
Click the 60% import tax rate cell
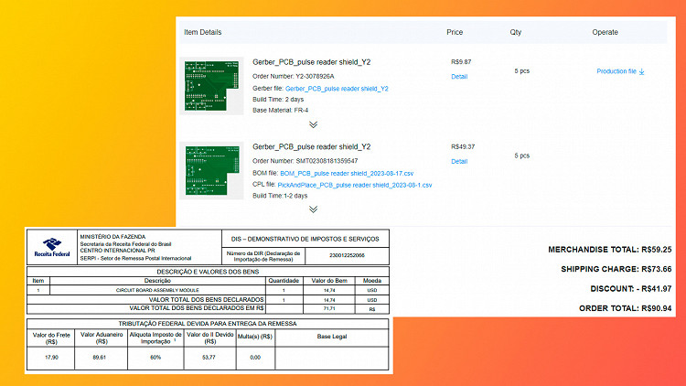coord(154,358)
